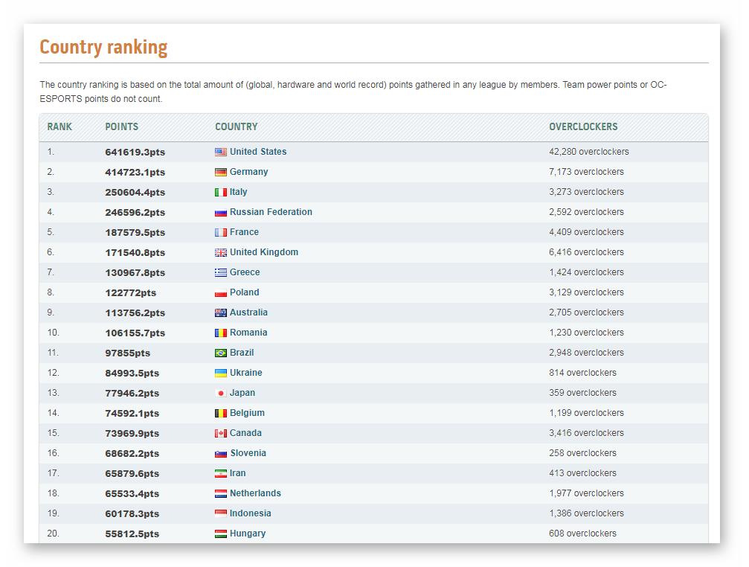Image resolution: width=749 pixels, height=567 pixels.
Task: Click the Greece flag icon
Action: point(221,273)
